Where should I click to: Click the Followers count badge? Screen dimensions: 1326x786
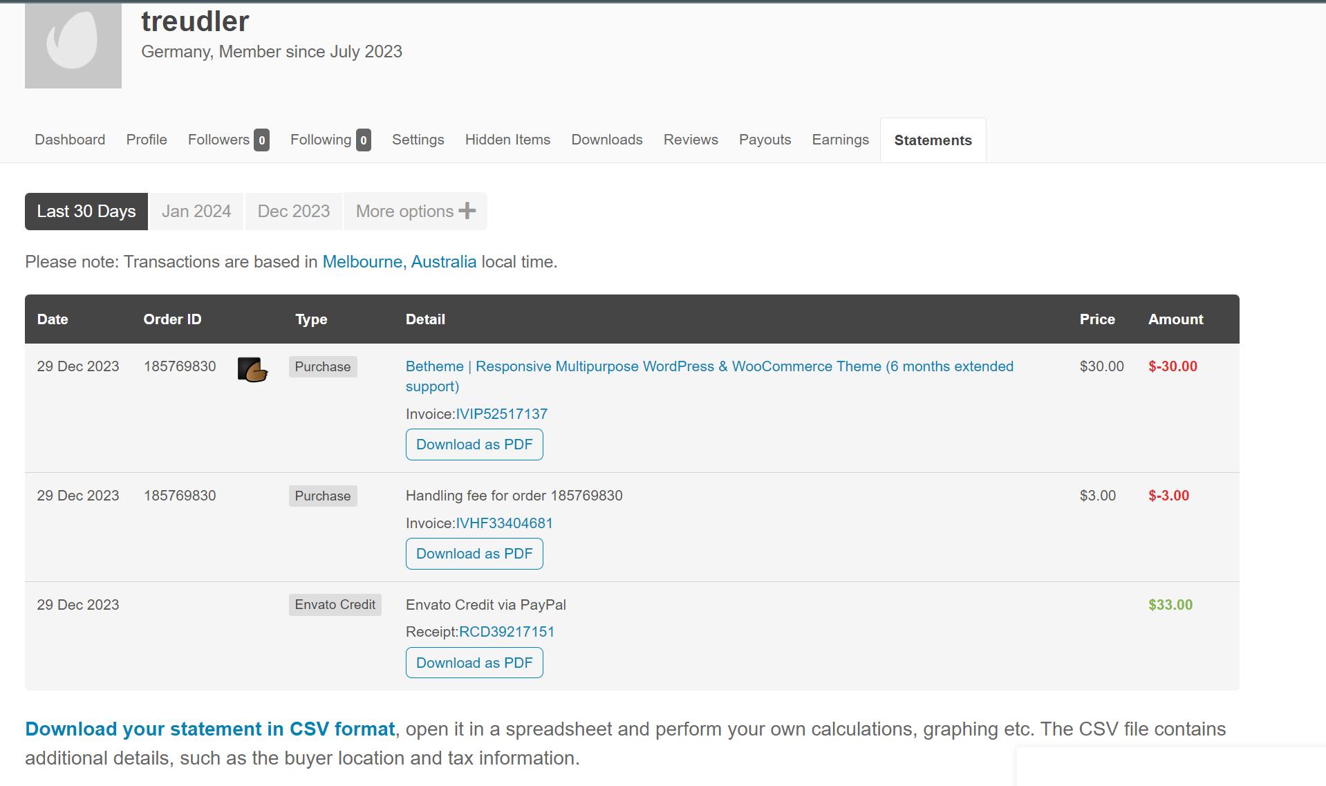coord(261,140)
